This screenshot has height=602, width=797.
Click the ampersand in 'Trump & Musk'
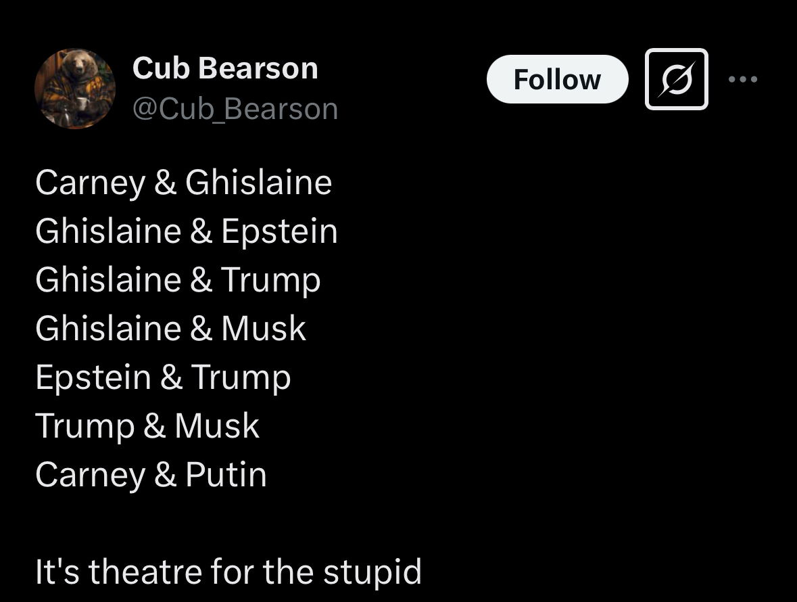155,426
